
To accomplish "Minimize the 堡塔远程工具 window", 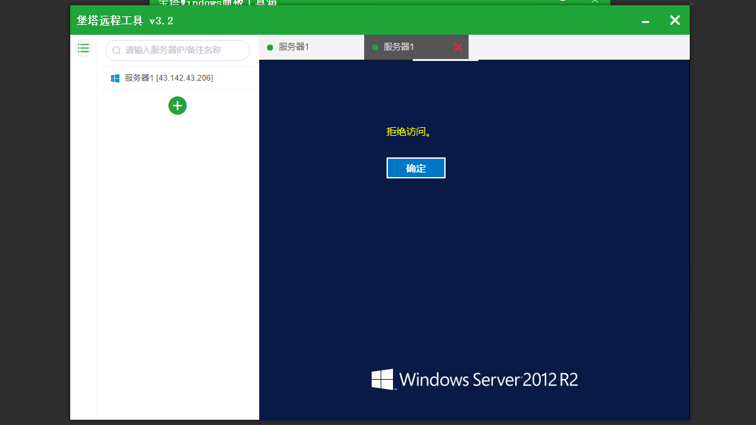I will 645,22.
